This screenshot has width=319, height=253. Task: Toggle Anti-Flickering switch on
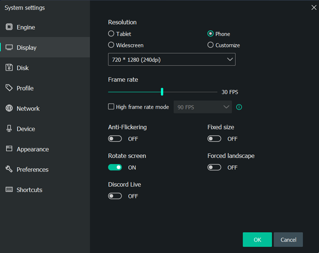[115, 139]
